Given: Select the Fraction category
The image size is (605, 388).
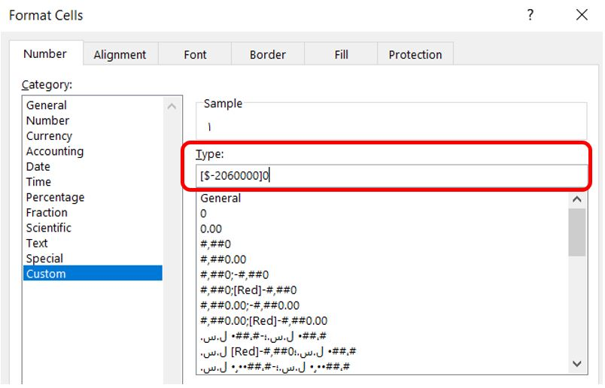Looking at the screenshot, I should [93, 212].
